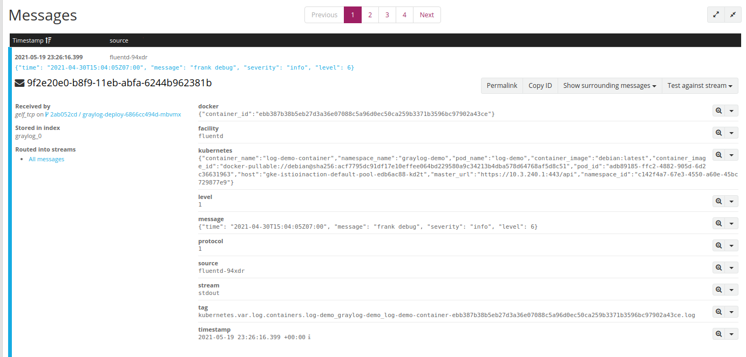Click index name graylog_0
The height and width of the screenshot is (357, 746).
[x=28, y=136]
